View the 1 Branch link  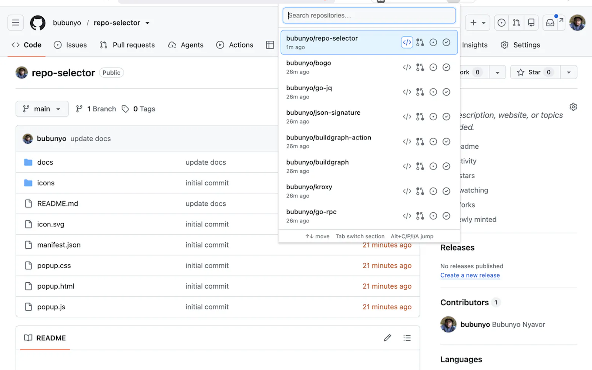[96, 109]
